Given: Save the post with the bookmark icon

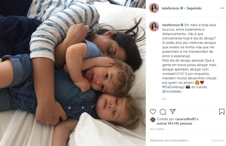Looking at the screenshot, I should [222, 112].
